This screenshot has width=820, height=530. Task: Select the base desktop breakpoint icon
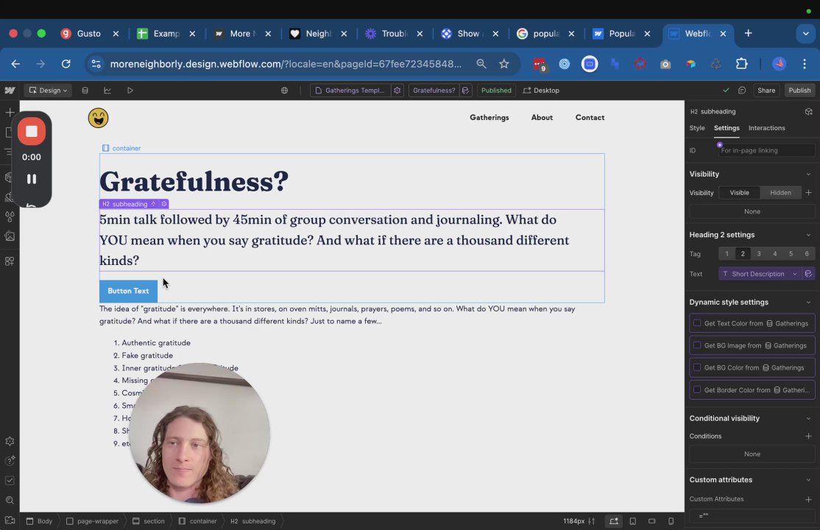point(613,521)
